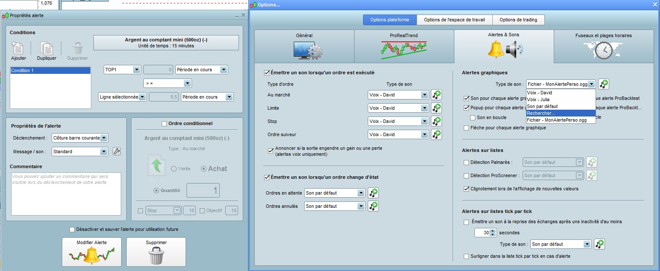Choose Fichier - MonAlertePerso.ogg list entry
660x271 pixels.
click(561, 120)
